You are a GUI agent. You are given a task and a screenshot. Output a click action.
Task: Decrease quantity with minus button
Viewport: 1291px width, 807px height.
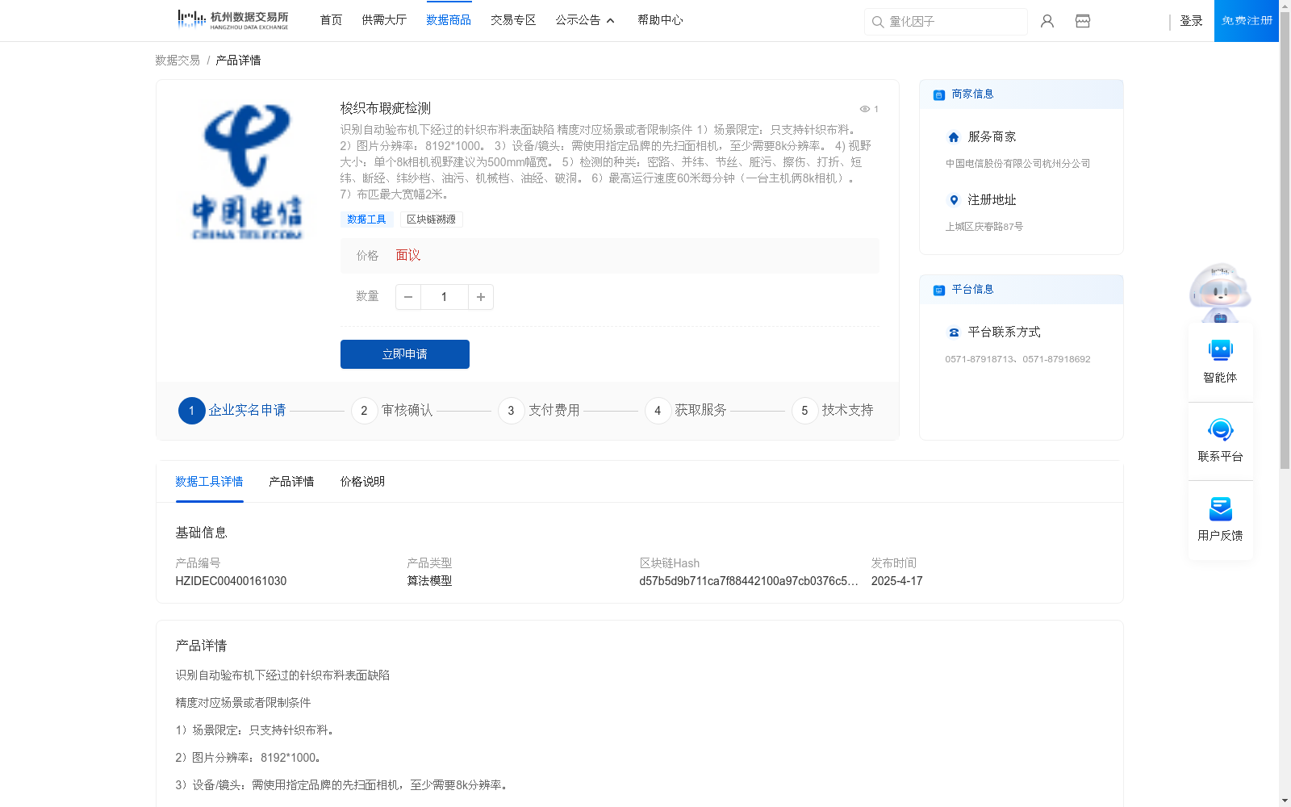tap(408, 297)
